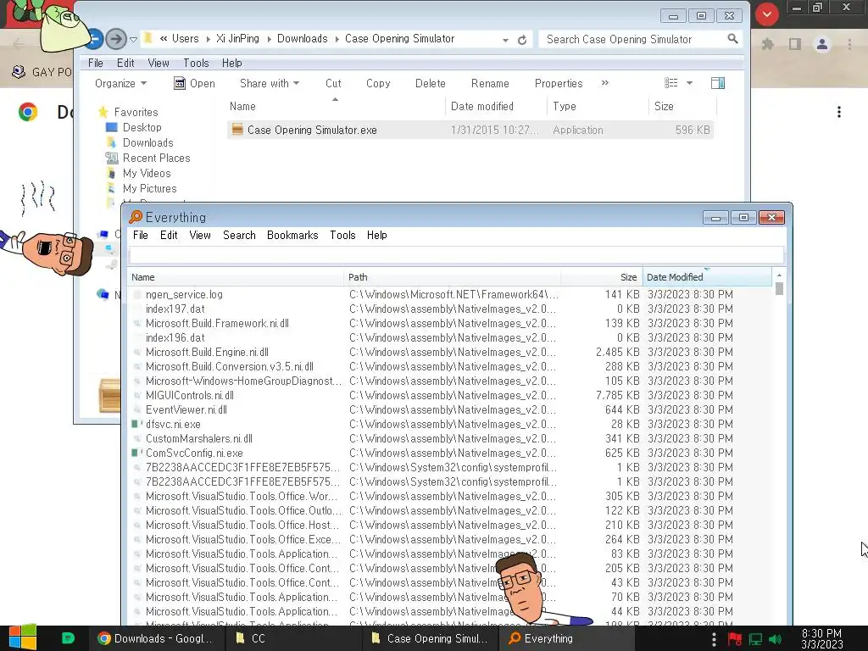
Task: Toggle the Explorer preview pane icon
Action: pyautogui.click(x=718, y=83)
